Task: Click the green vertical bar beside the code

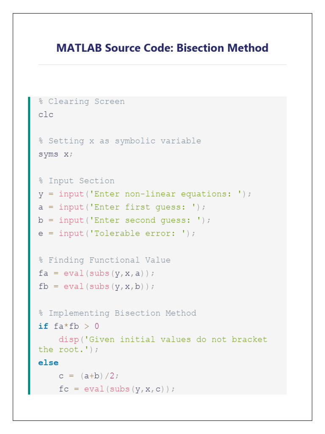Action: pos(29,245)
